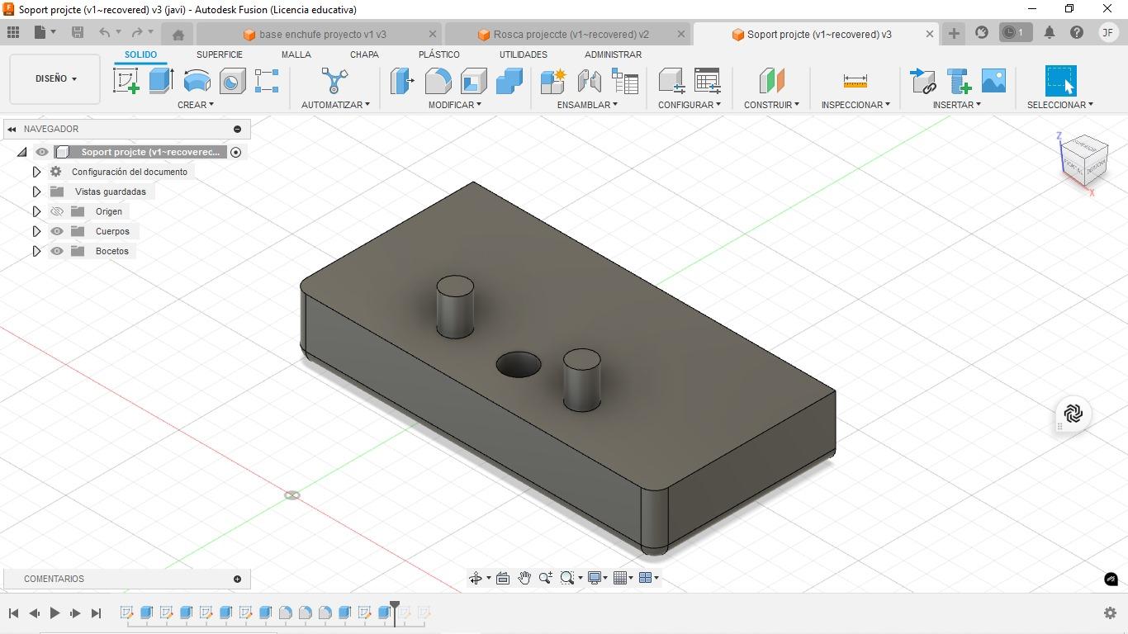The height and width of the screenshot is (634, 1128).
Task: Open the JF user profile button
Action: (1107, 32)
